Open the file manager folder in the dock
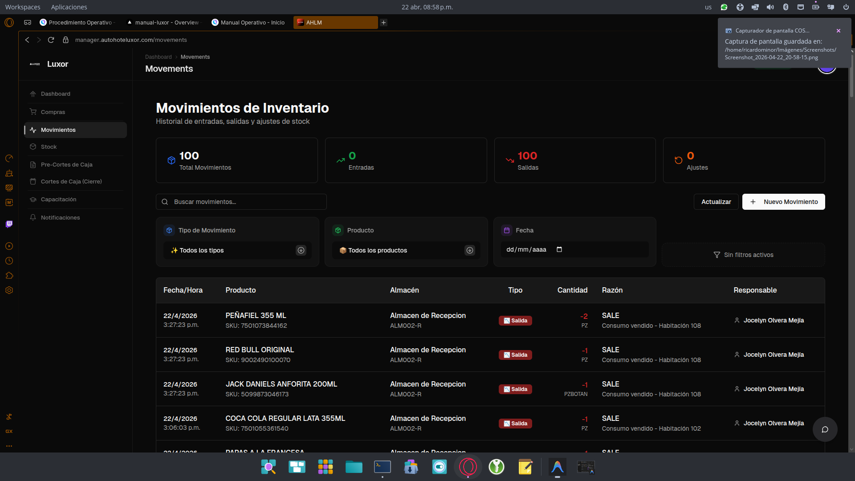Viewport: 855px width, 481px height. (x=354, y=467)
